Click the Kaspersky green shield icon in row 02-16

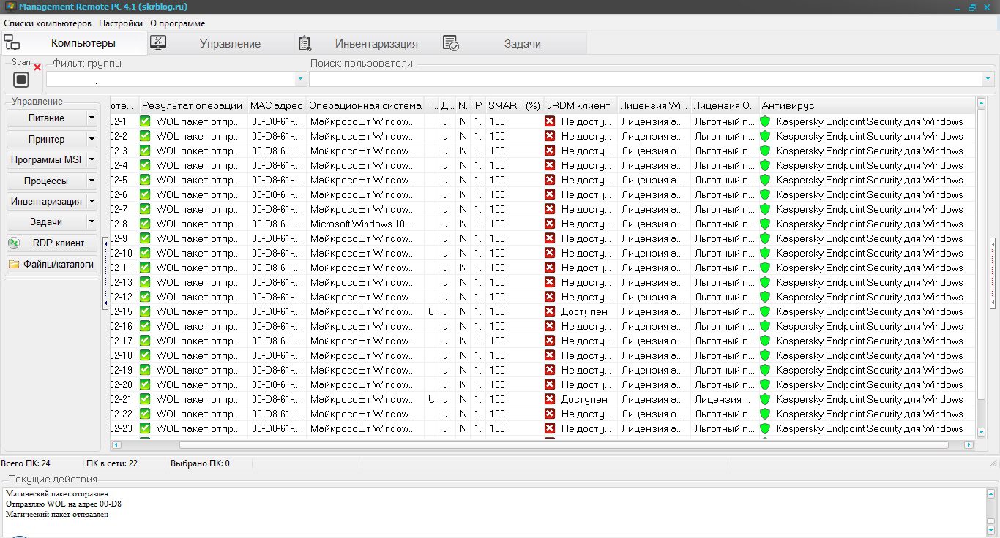[x=765, y=326]
